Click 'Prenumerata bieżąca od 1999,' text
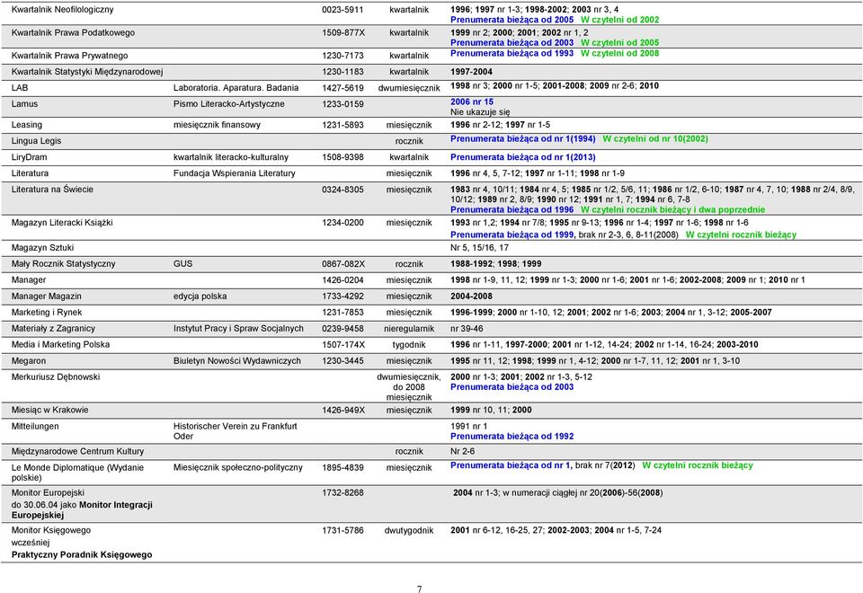 [513, 235]
